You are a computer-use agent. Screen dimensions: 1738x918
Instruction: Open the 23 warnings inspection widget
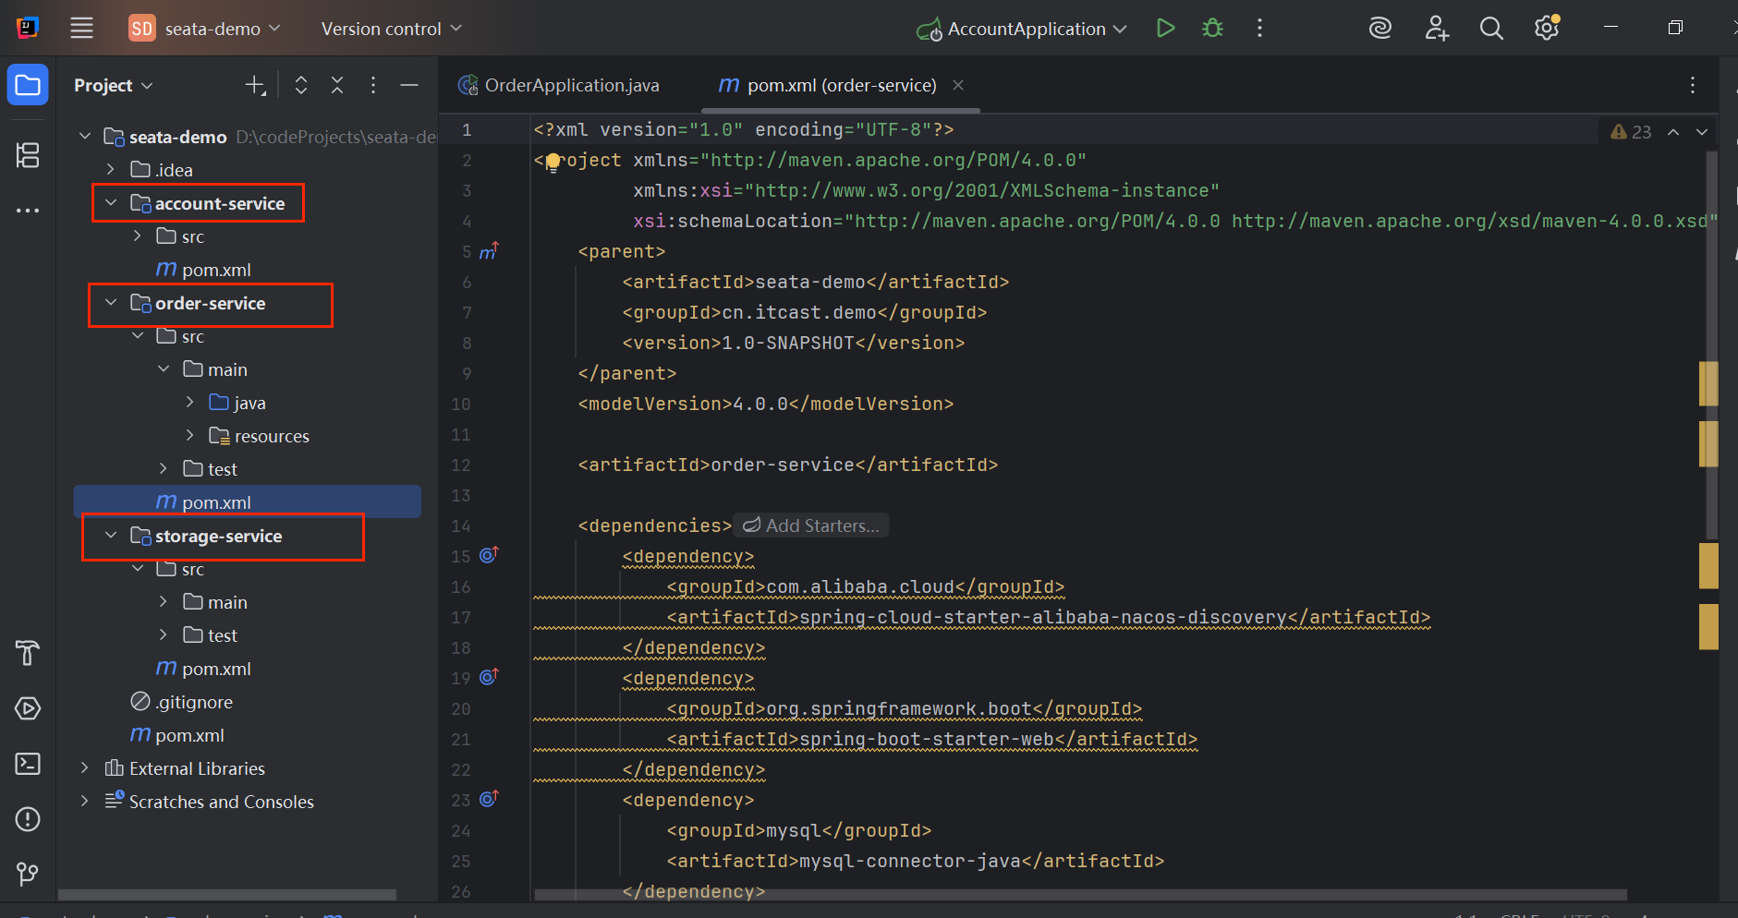tap(1631, 132)
